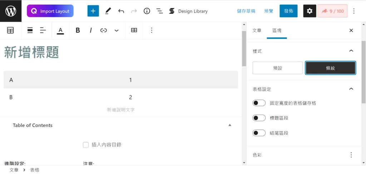Image resolution: width=366 pixels, height=174 pixels.
Task: Open the edit table menu
Action: [134, 30]
